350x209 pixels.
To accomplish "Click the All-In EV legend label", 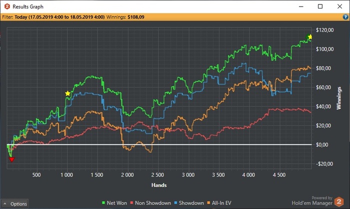I will pos(221,203).
